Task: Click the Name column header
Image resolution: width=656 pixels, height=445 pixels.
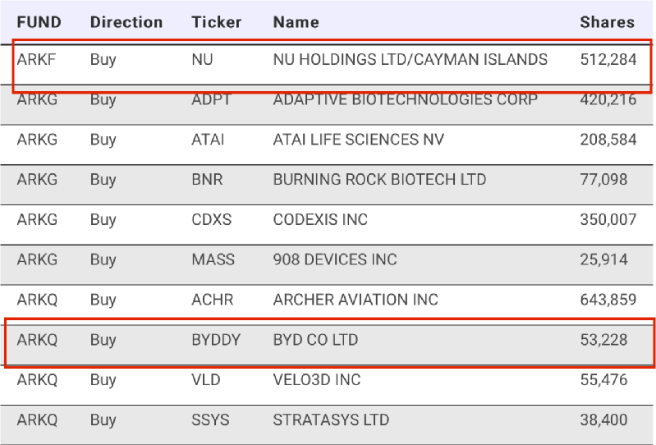Action: (294, 22)
